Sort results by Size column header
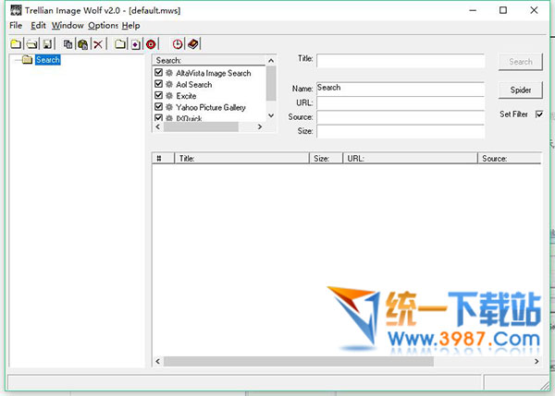Viewport: 555px width, 396px height. 326,158
